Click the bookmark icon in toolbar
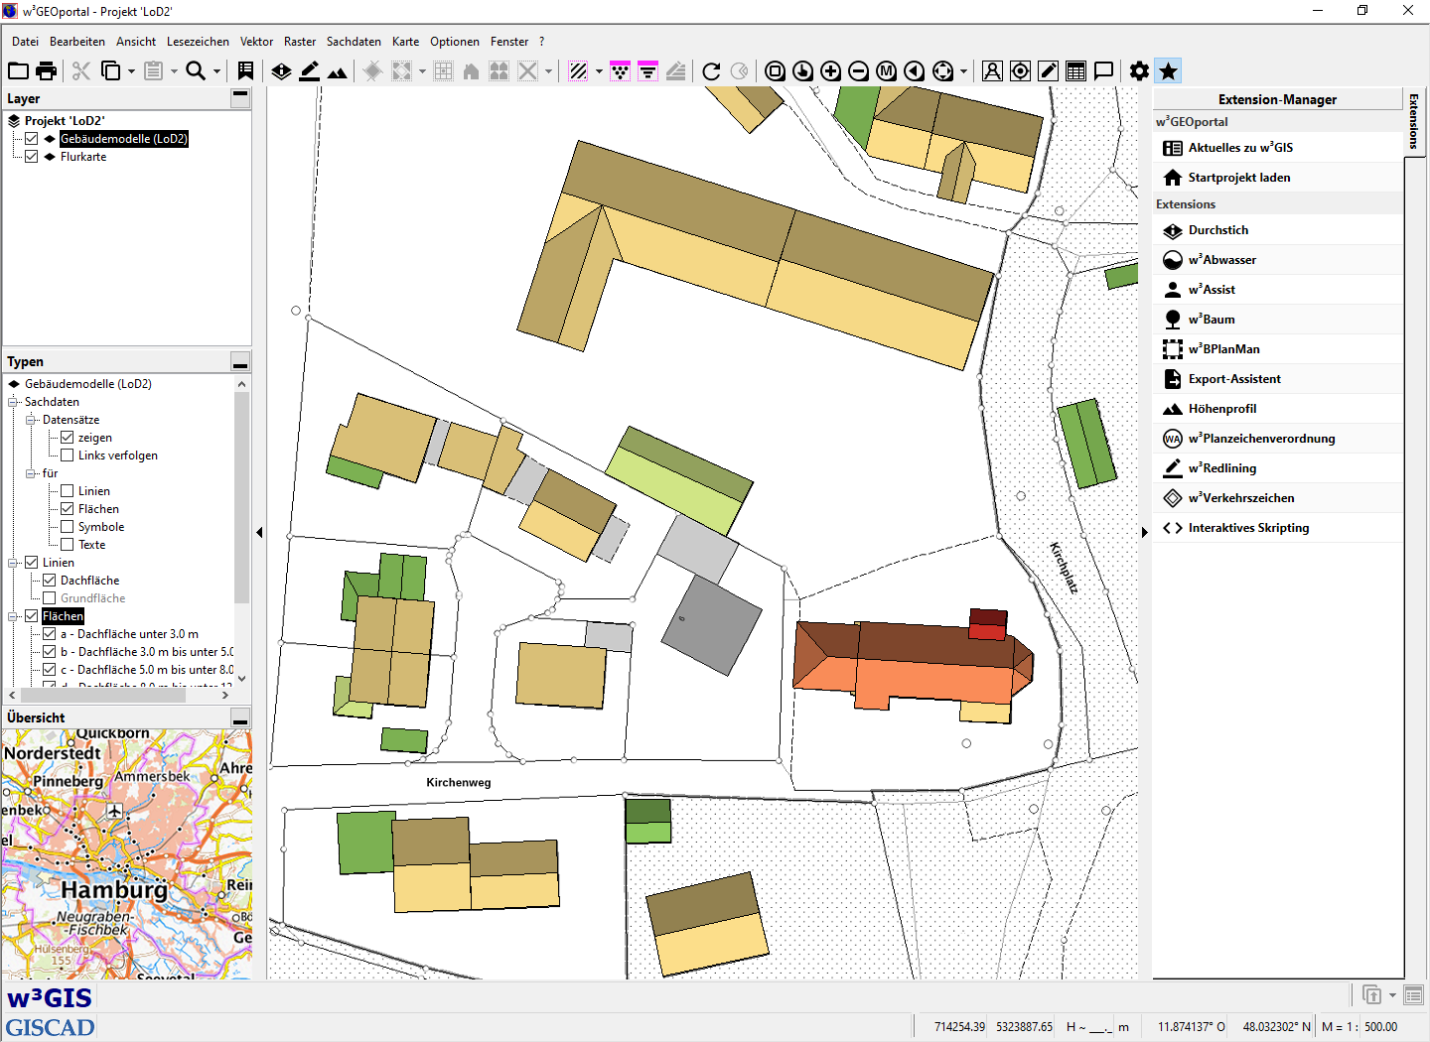Image resolution: width=1430 pixels, height=1042 pixels. point(245,70)
